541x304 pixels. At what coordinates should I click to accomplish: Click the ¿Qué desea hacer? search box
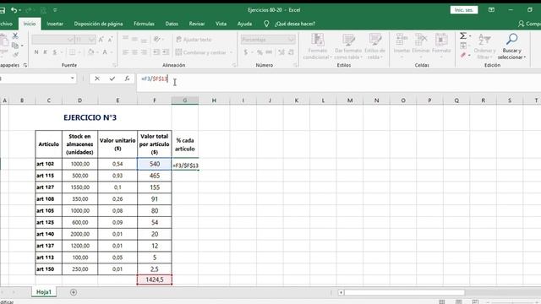[295, 24]
